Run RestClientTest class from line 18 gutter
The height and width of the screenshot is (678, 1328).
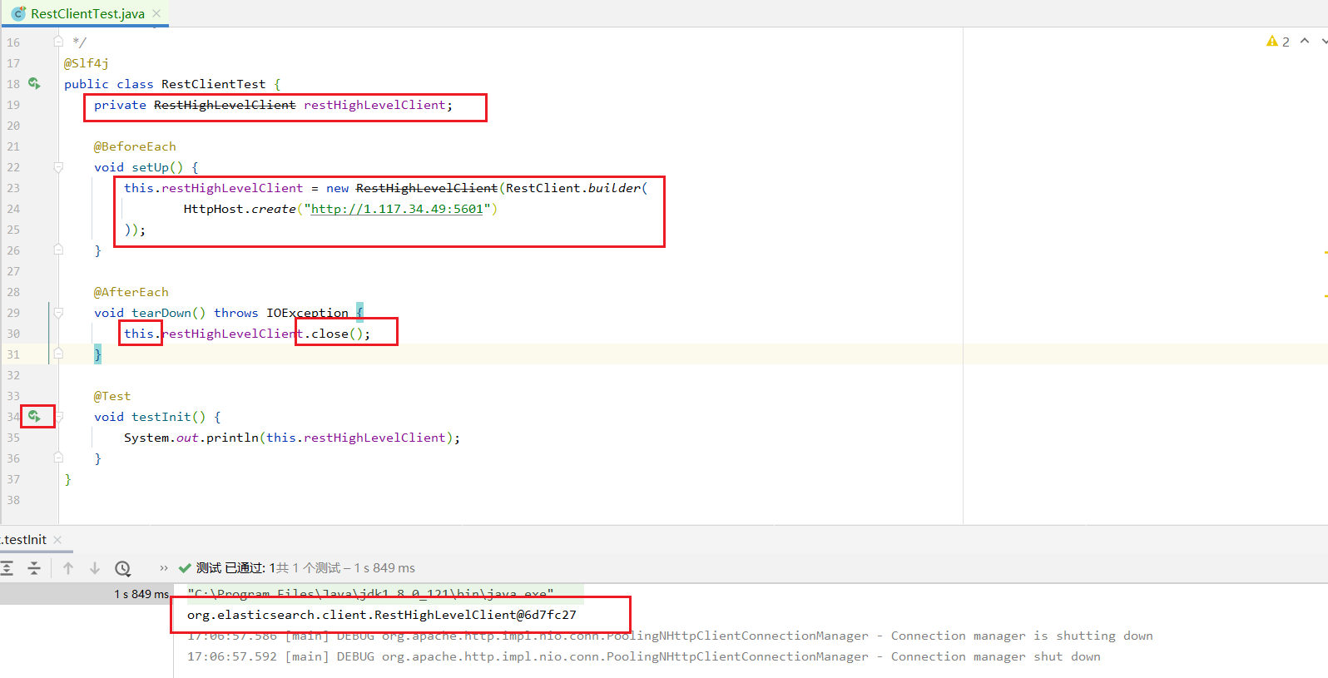click(x=34, y=83)
